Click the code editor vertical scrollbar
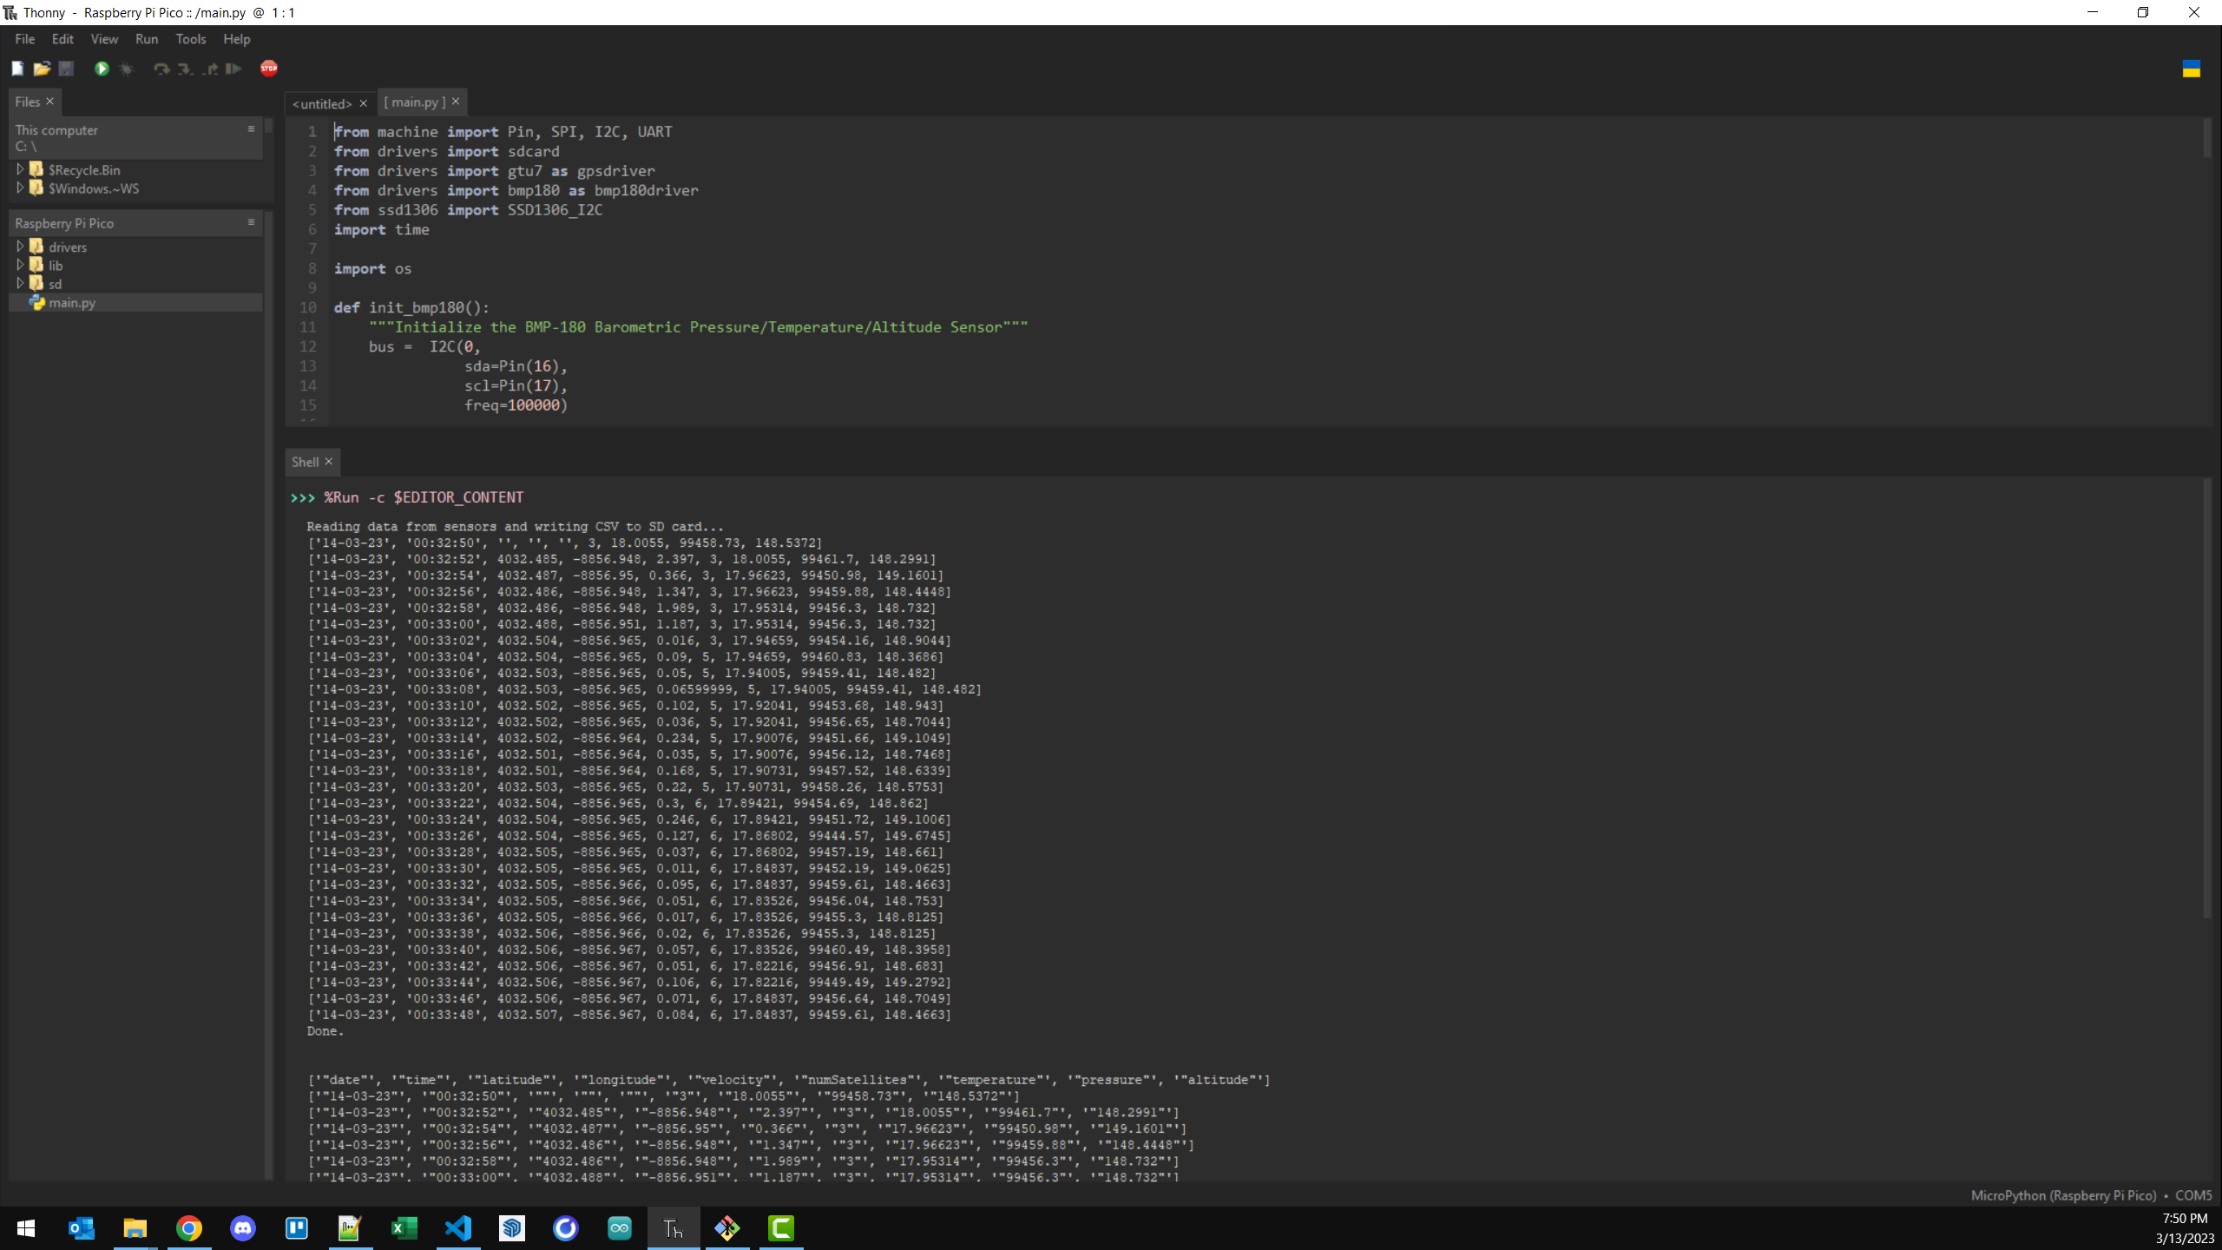The height and width of the screenshot is (1250, 2222). 2208,139
